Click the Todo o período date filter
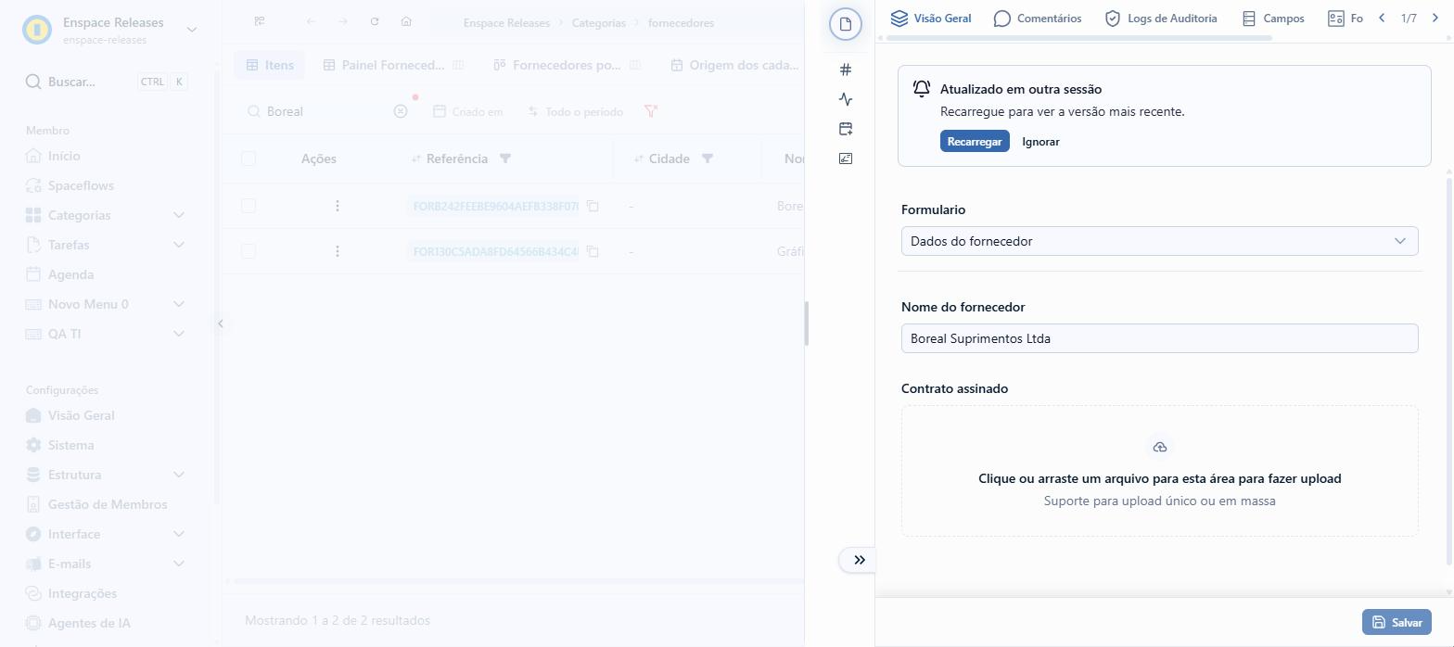The width and height of the screenshot is (1454, 647). [575, 111]
